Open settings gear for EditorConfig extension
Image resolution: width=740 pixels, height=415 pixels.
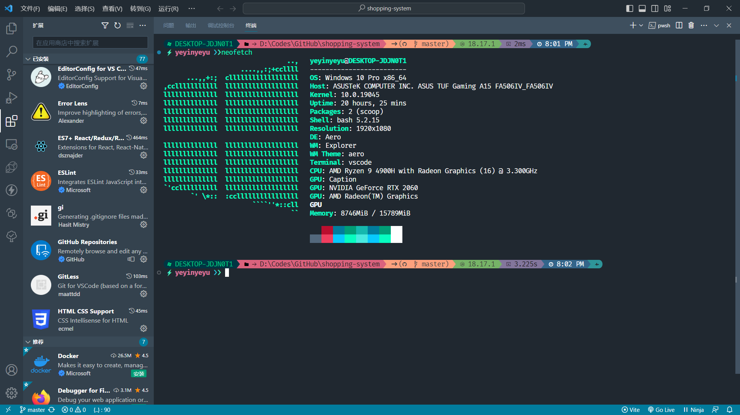[144, 86]
